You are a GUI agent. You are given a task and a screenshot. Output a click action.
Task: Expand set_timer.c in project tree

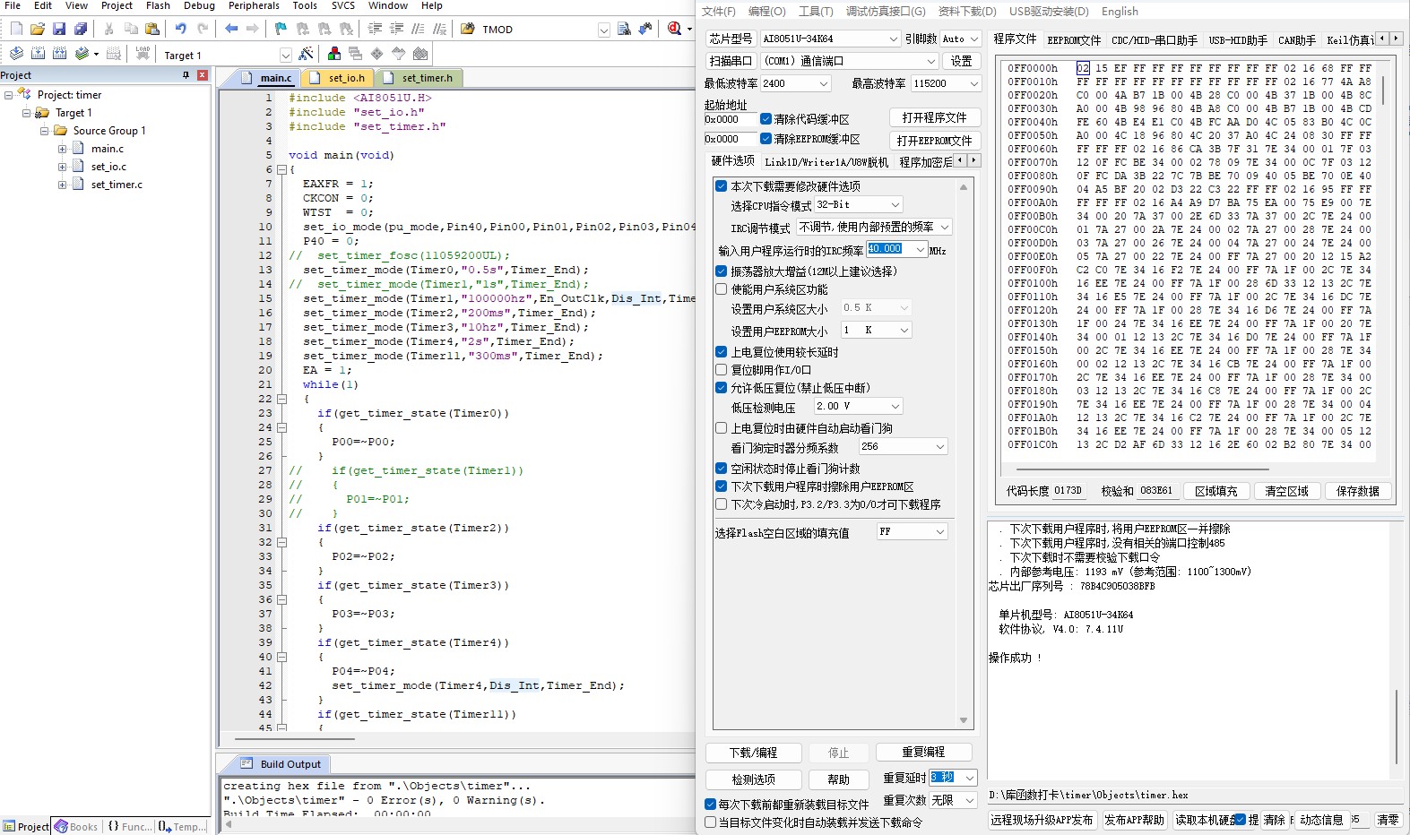pyautogui.click(x=62, y=185)
